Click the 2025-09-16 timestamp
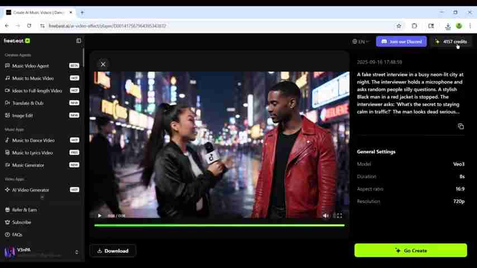477x268 pixels. pyautogui.click(x=379, y=62)
